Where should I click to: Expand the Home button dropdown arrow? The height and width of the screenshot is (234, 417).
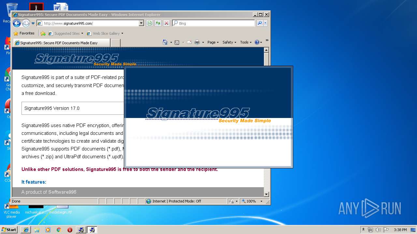coord(171,42)
